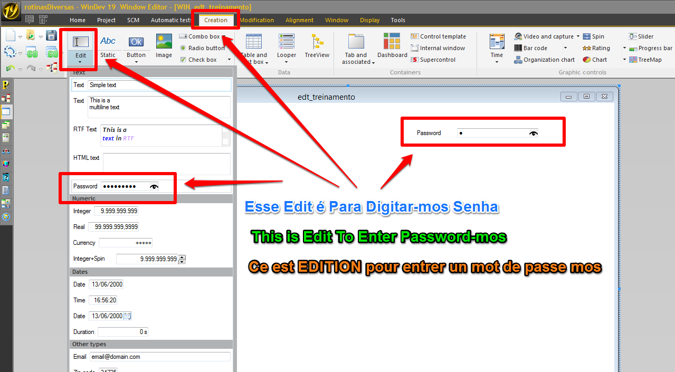
Task: Insert an Internal window control
Action: (438, 48)
